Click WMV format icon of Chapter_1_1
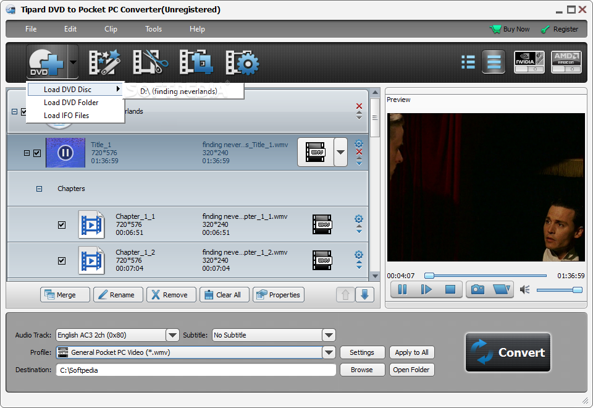This screenshot has width=593, height=408. [x=322, y=224]
